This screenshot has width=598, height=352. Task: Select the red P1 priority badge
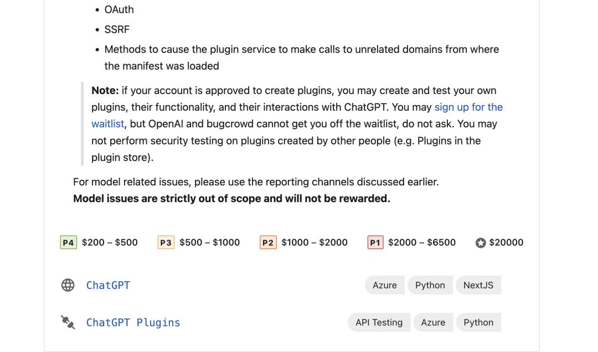(375, 242)
